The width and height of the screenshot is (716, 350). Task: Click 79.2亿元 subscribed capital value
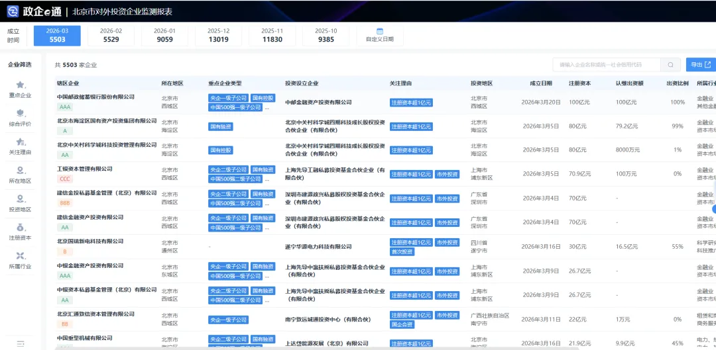tap(626, 126)
